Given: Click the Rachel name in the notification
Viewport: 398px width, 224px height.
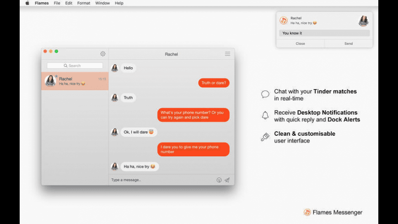Looking at the screenshot, I should coord(296,18).
